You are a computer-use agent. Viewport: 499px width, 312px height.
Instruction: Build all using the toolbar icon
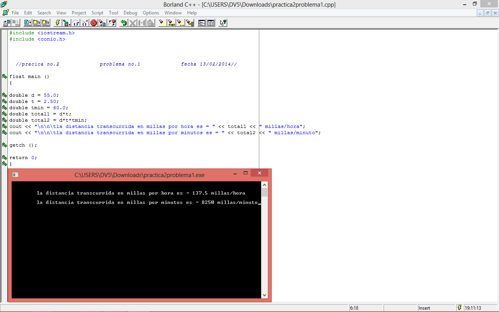pyautogui.click(x=46, y=23)
